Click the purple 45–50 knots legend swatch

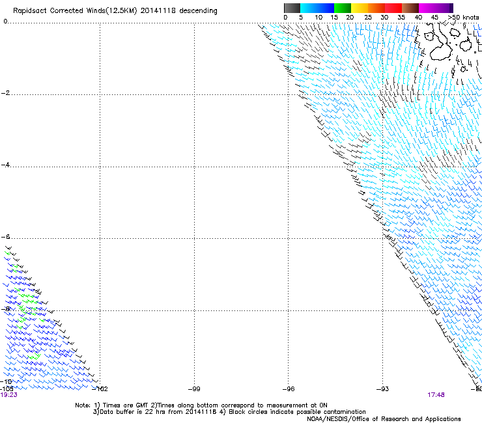coord(444,8)
